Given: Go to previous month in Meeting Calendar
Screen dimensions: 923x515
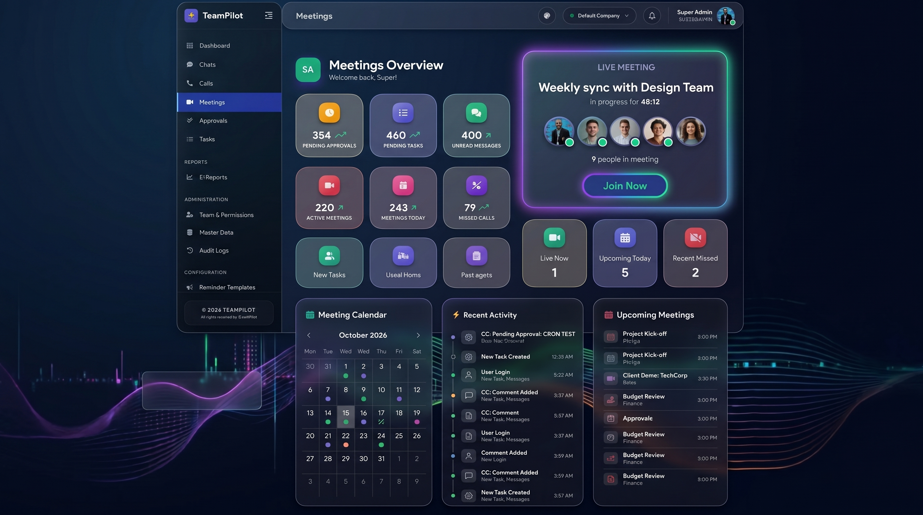Looking at the screenshot, I should click(x=309, y=335).
